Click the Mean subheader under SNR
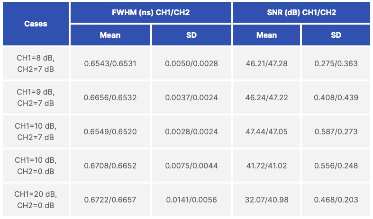The width and height of the screenshot is (373, 219). (266, 35)
